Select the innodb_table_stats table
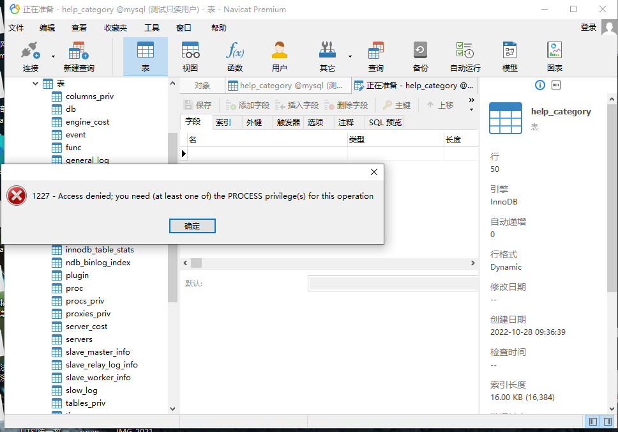This screenshot has width=618, height=432. click(x=100, y=250)
